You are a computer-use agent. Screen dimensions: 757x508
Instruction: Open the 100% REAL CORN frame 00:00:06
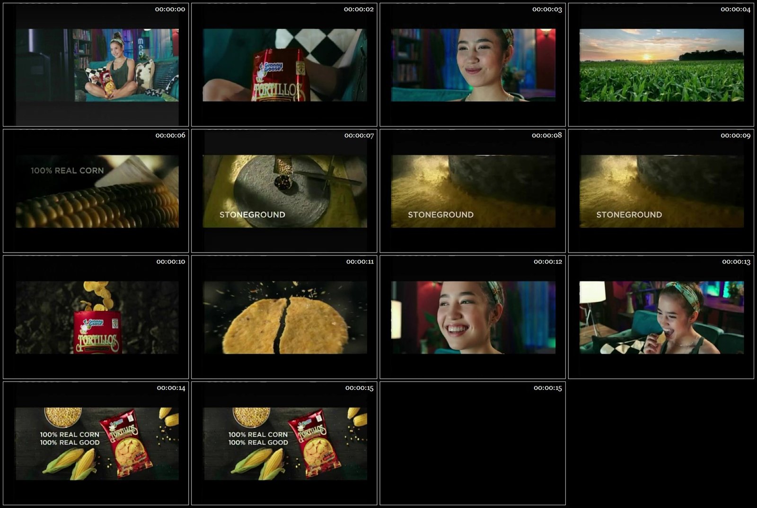pos(96,191)
